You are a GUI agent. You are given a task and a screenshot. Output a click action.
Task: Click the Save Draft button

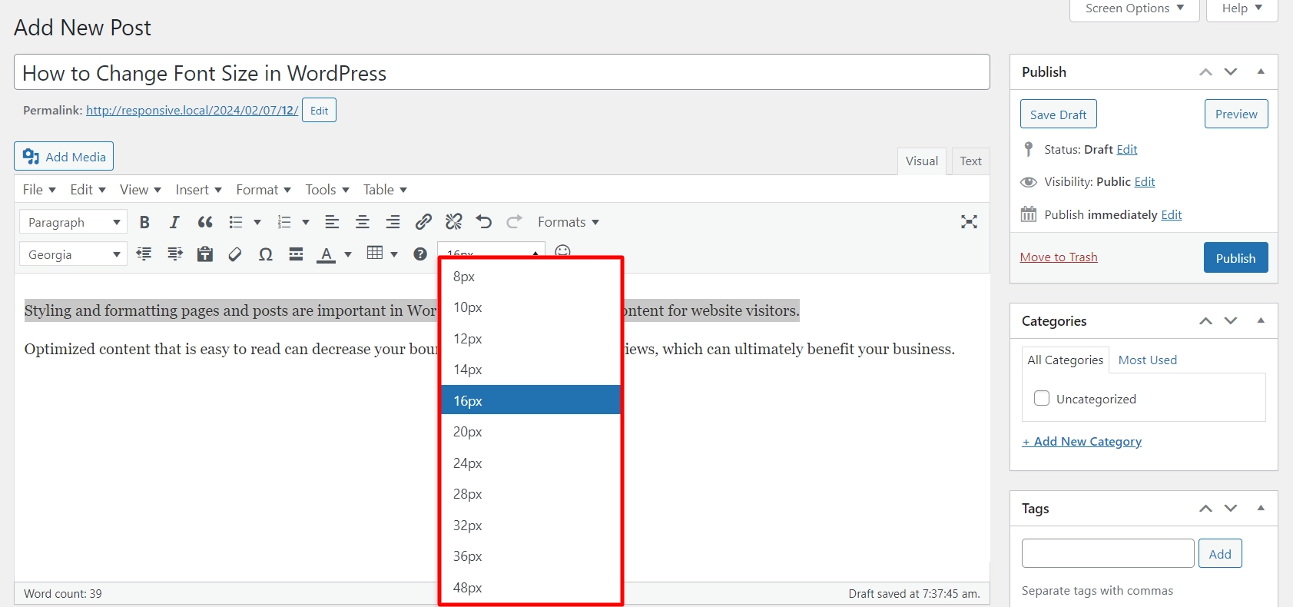pyautogui.click(x=1058, y=114)
